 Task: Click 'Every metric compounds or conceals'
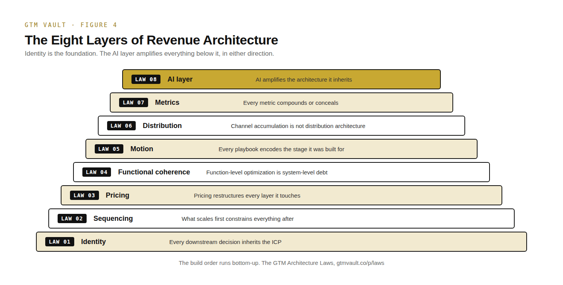point(291,103)
